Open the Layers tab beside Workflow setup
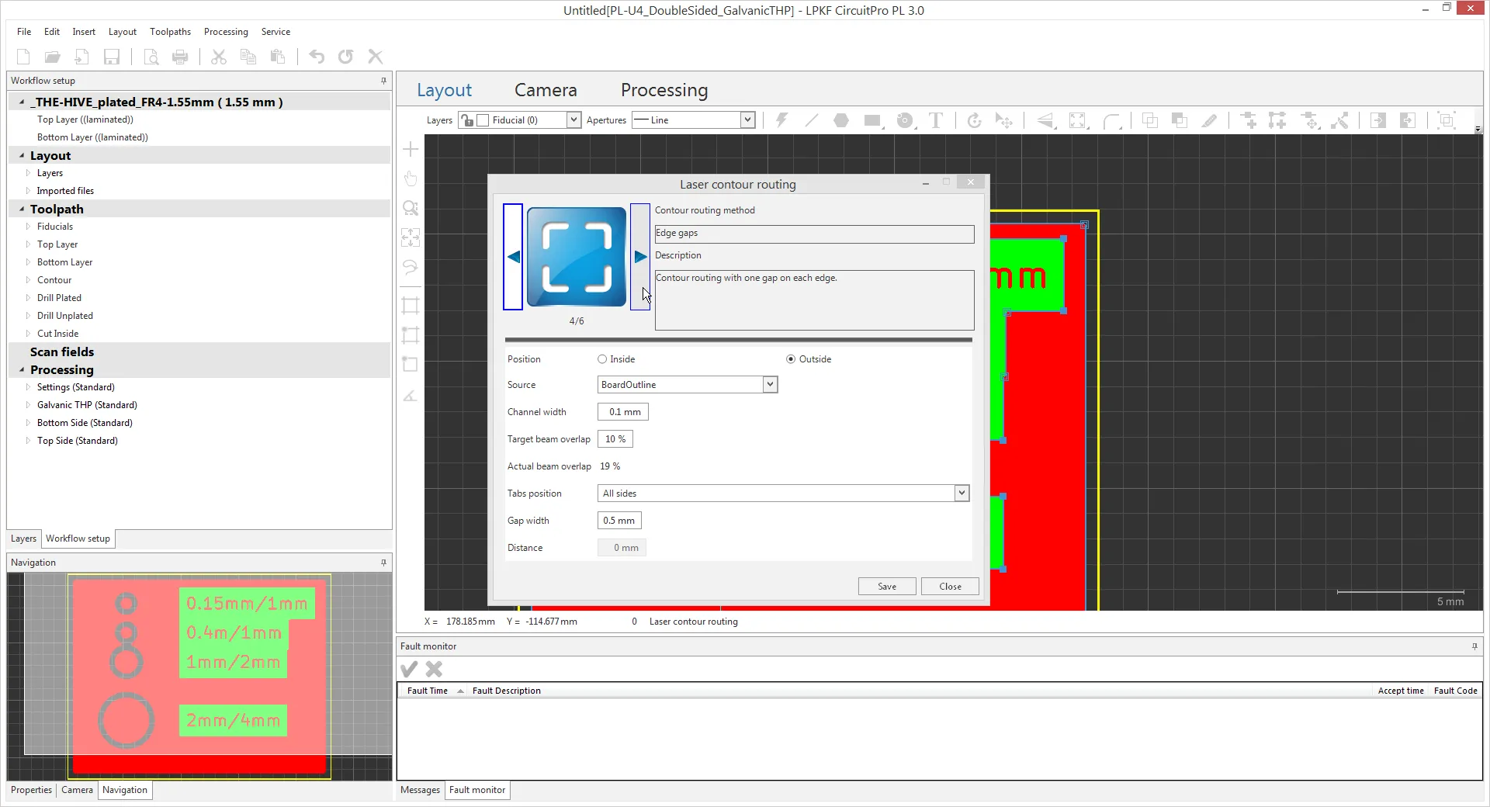The image size is (1490, 807). (23, 539)
